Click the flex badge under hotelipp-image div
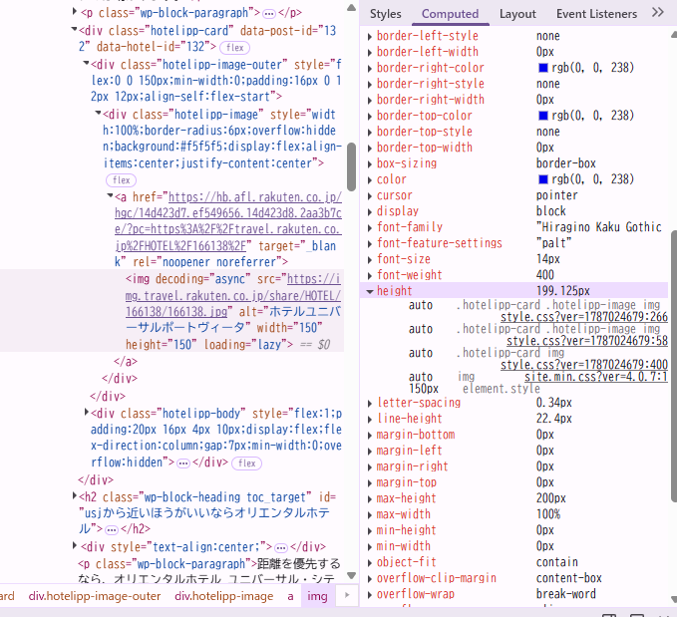This screenshot has width=677, height=617. [x=121, y=180]
